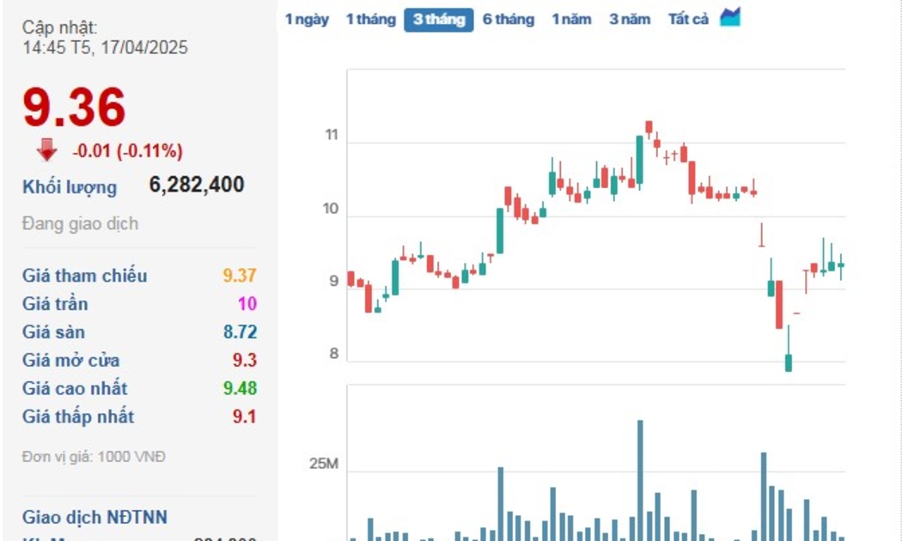The image size is (902, 541).
Task: Select the active 3 tháng tab
Action: [x=438, y=19]
